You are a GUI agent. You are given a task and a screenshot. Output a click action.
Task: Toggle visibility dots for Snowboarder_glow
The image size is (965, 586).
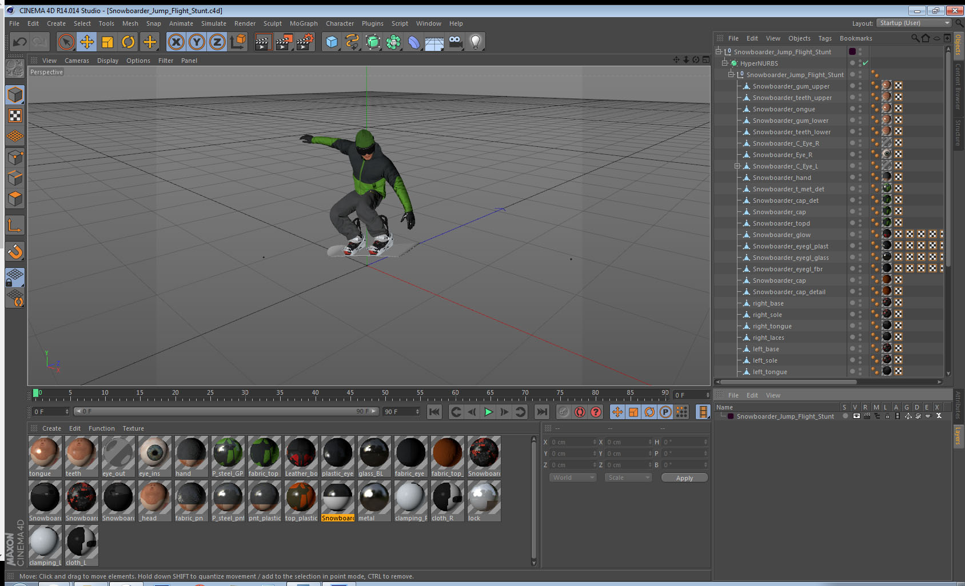click(x=859, y=235)
